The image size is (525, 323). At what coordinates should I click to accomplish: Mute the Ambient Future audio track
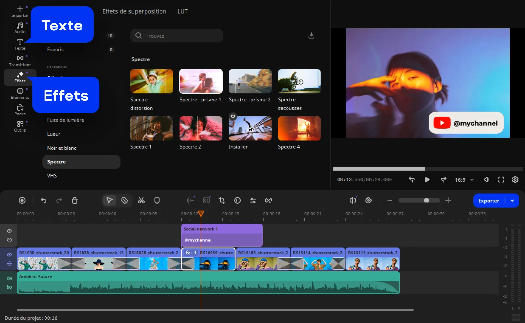9,278
